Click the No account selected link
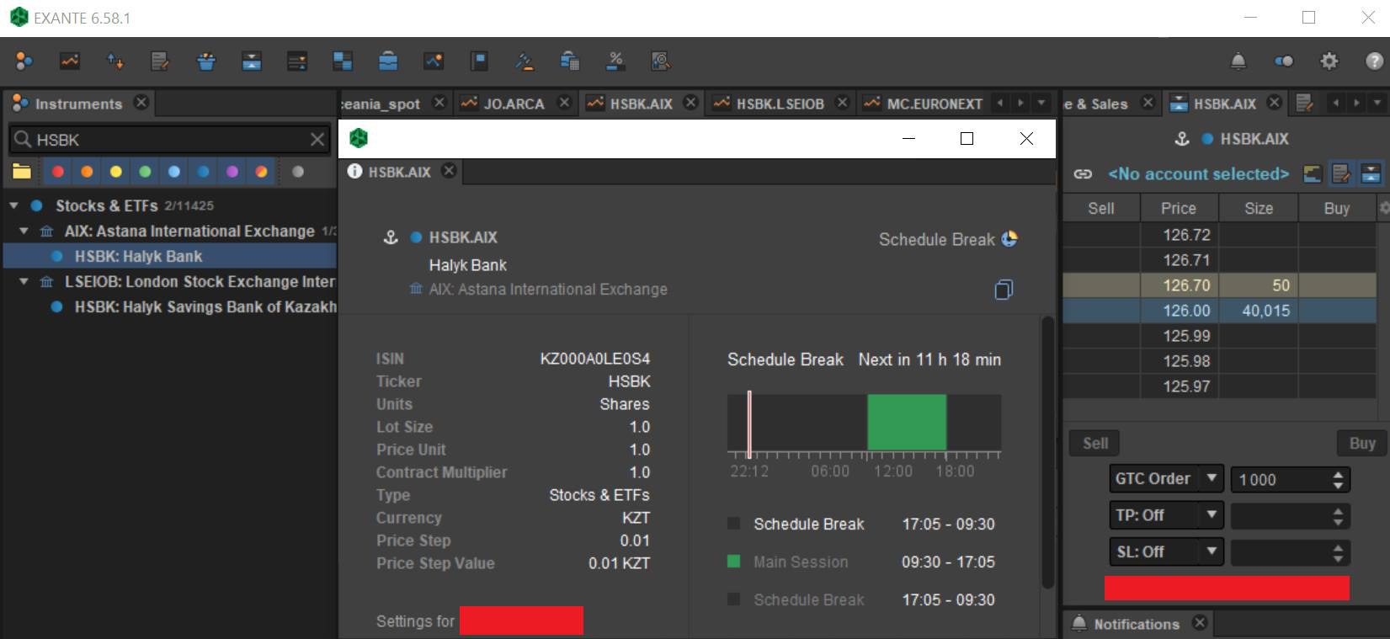This screenshot has height=639, width=1390. click(x=1198, y=174)
